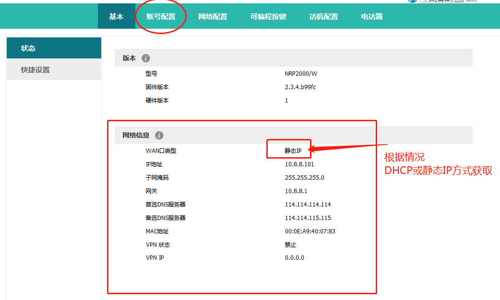This screenshot has width=500, height=300.
Task: Select 状态 in the left sidebar
Action: pos(54,48)
